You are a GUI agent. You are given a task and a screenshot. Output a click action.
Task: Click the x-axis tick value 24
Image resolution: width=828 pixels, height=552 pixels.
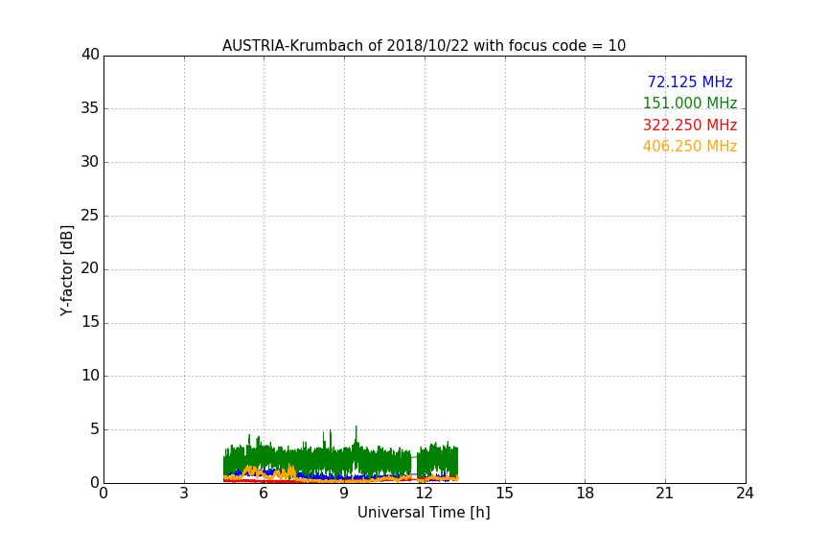pyautogui.click(x=745, y=494)
